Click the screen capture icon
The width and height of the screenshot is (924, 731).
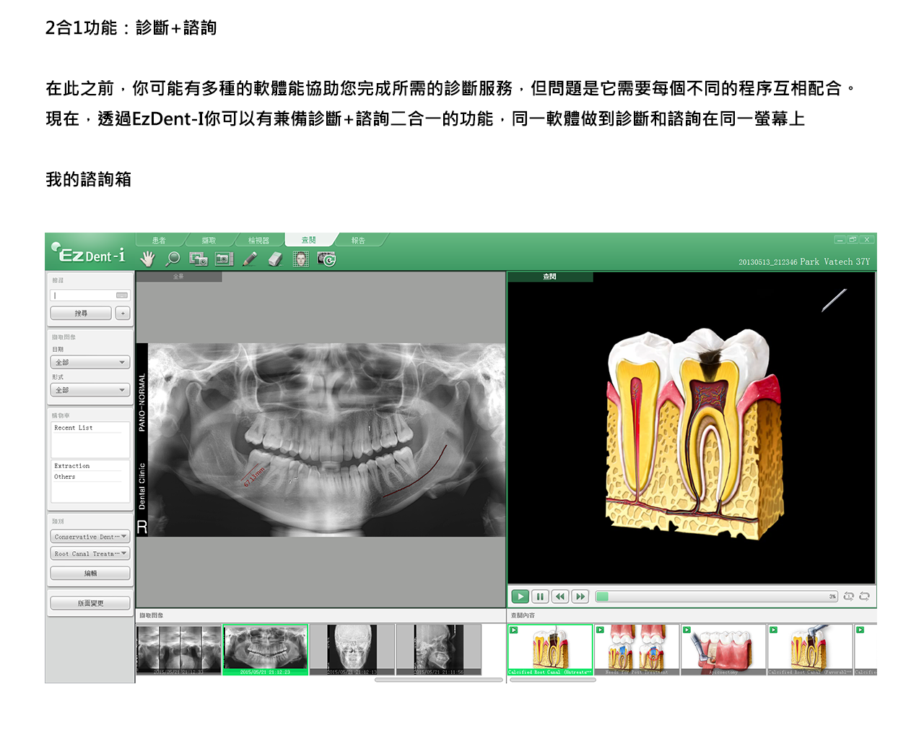click(199, 259)
